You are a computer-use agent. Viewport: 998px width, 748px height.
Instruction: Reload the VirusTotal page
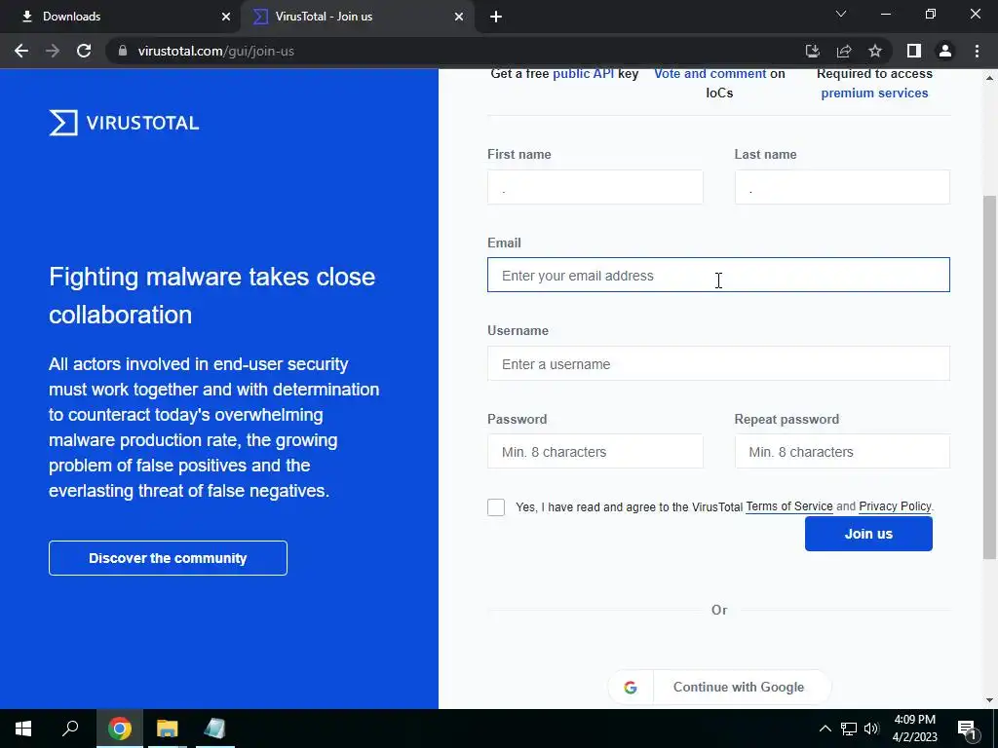84,51
